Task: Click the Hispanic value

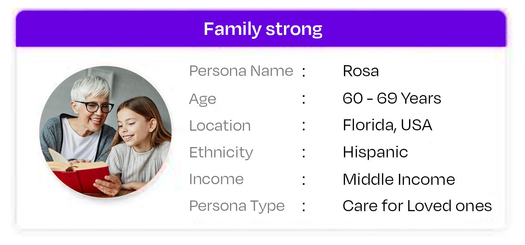Action: (x=375, y=152)
